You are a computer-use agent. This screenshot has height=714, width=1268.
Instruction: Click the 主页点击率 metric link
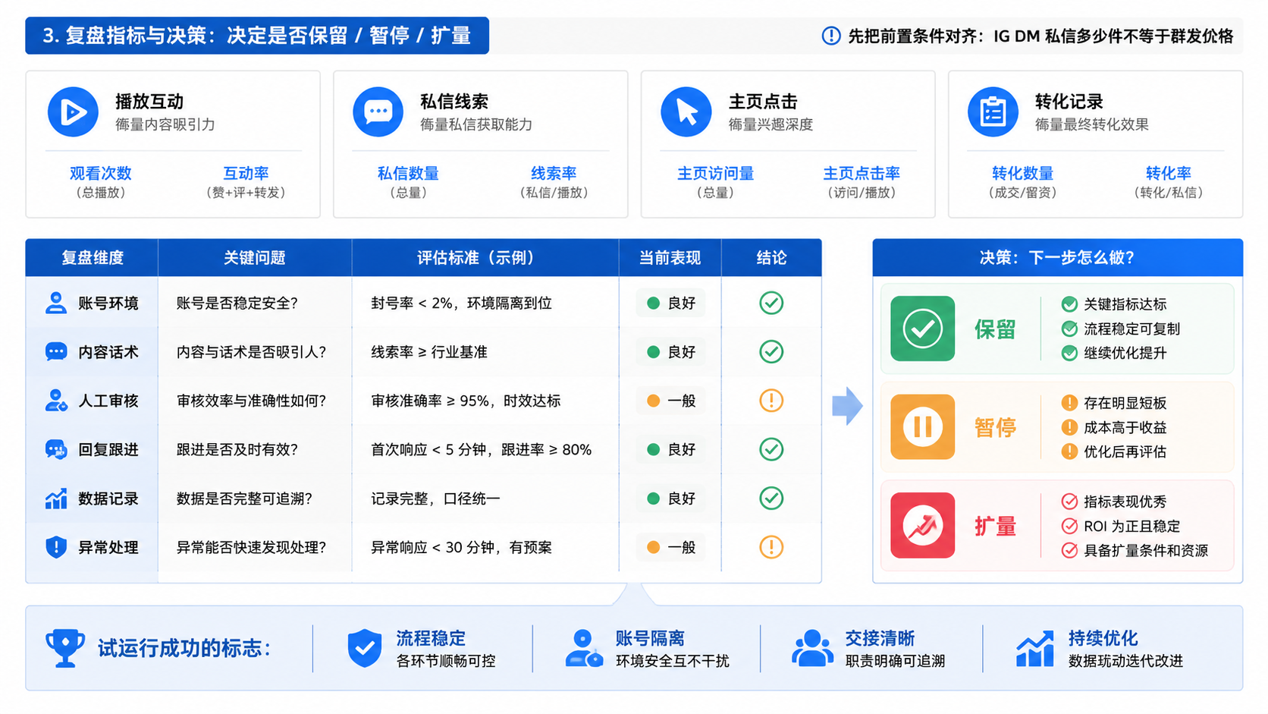tap(862, 173)
